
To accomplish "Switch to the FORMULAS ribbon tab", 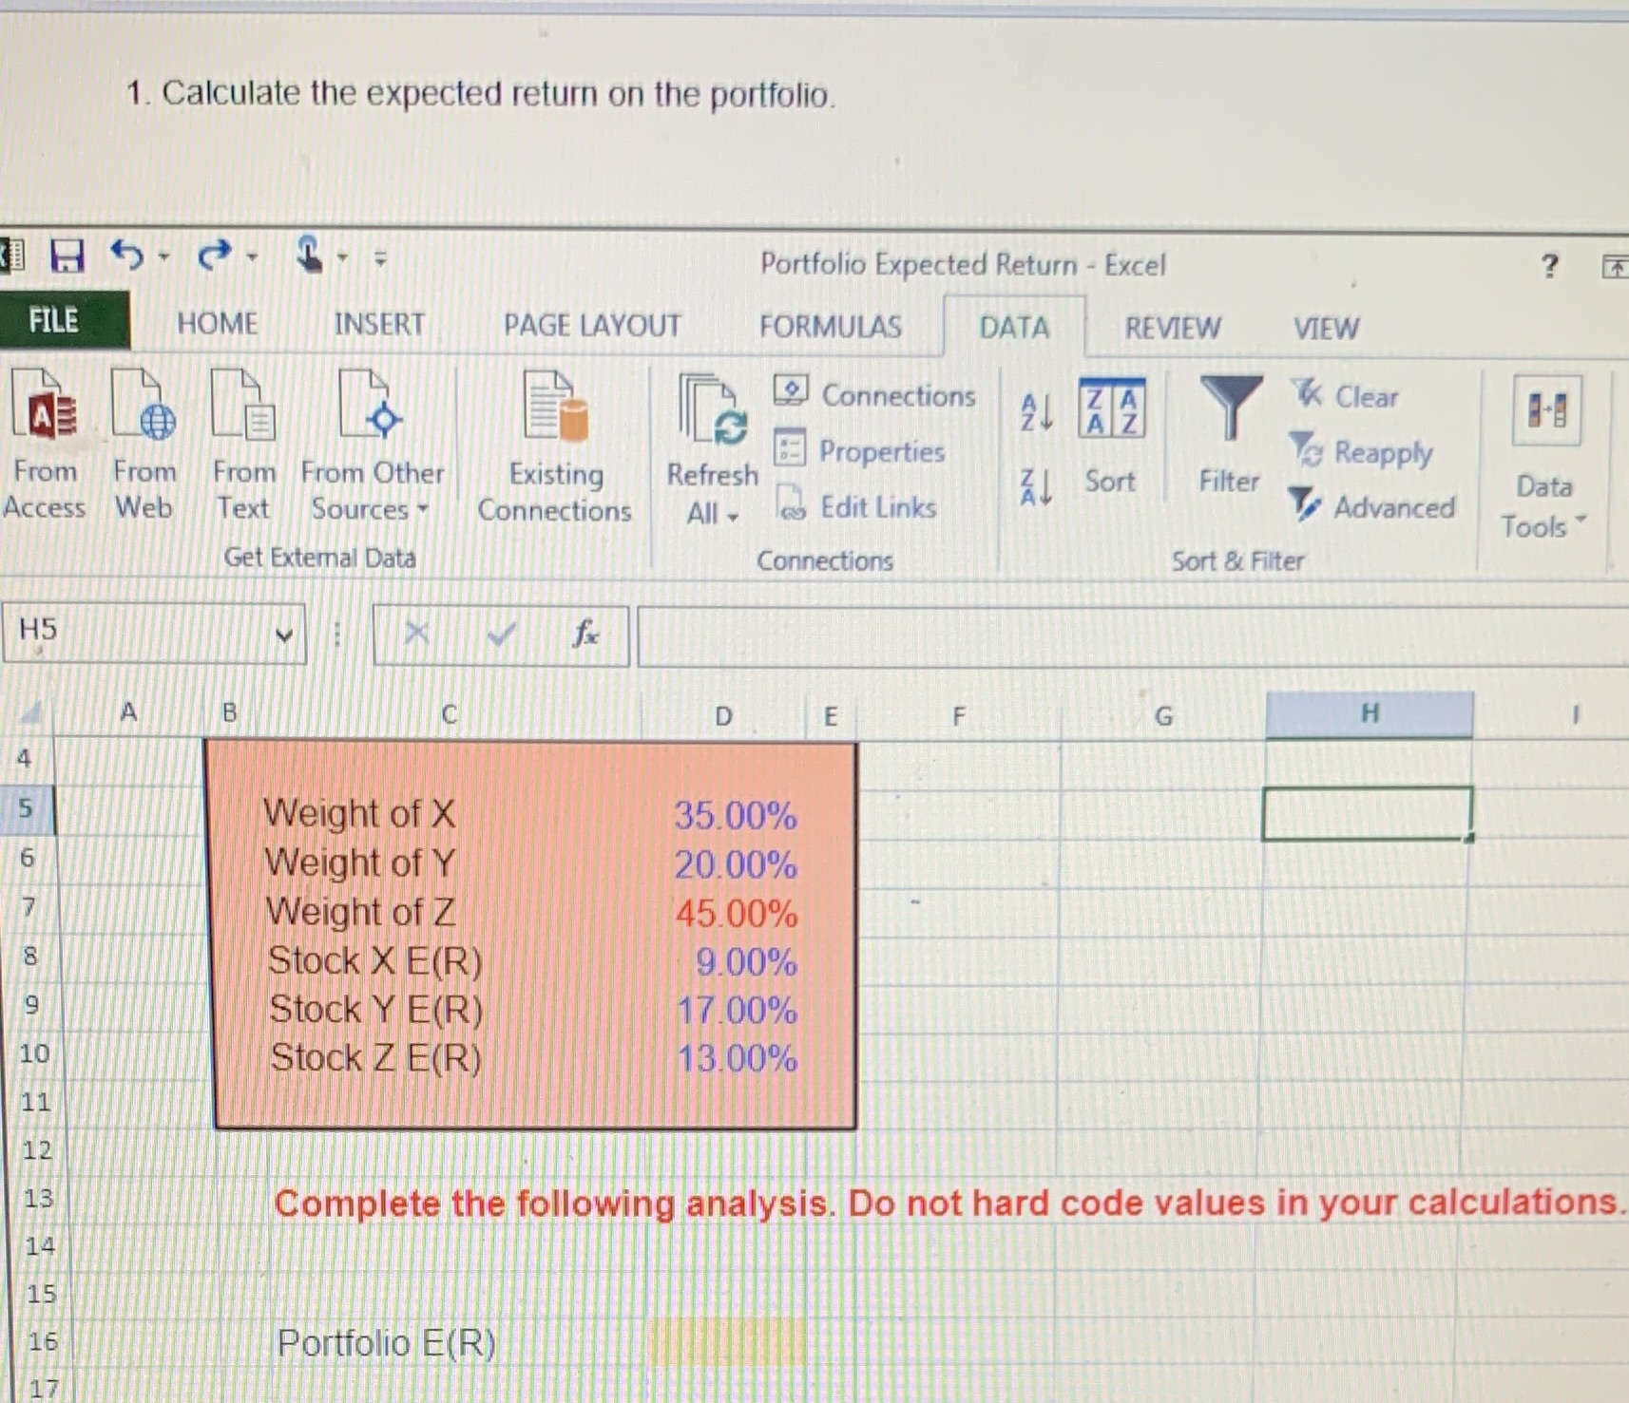I will [x=830, y=327].
